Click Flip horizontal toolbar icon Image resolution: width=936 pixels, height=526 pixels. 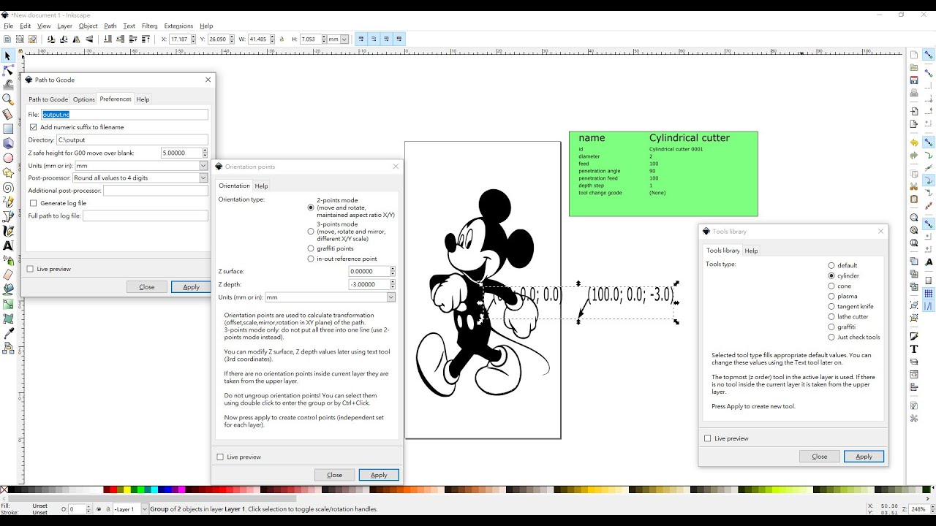point(77,39)
